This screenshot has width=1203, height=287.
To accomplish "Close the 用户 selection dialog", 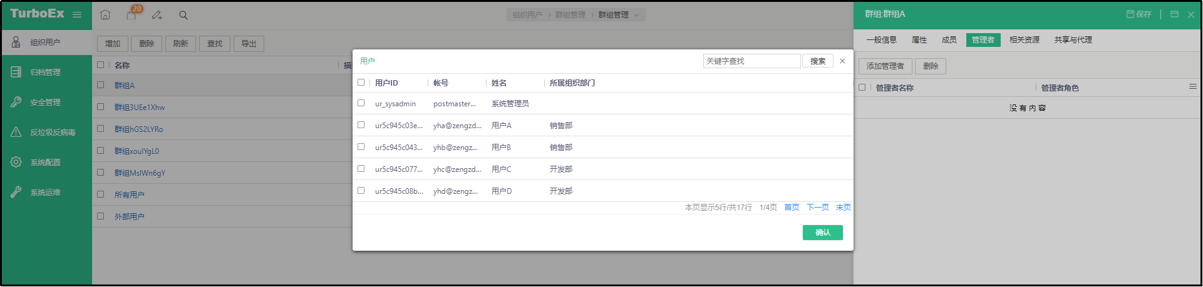I will 842,61.
